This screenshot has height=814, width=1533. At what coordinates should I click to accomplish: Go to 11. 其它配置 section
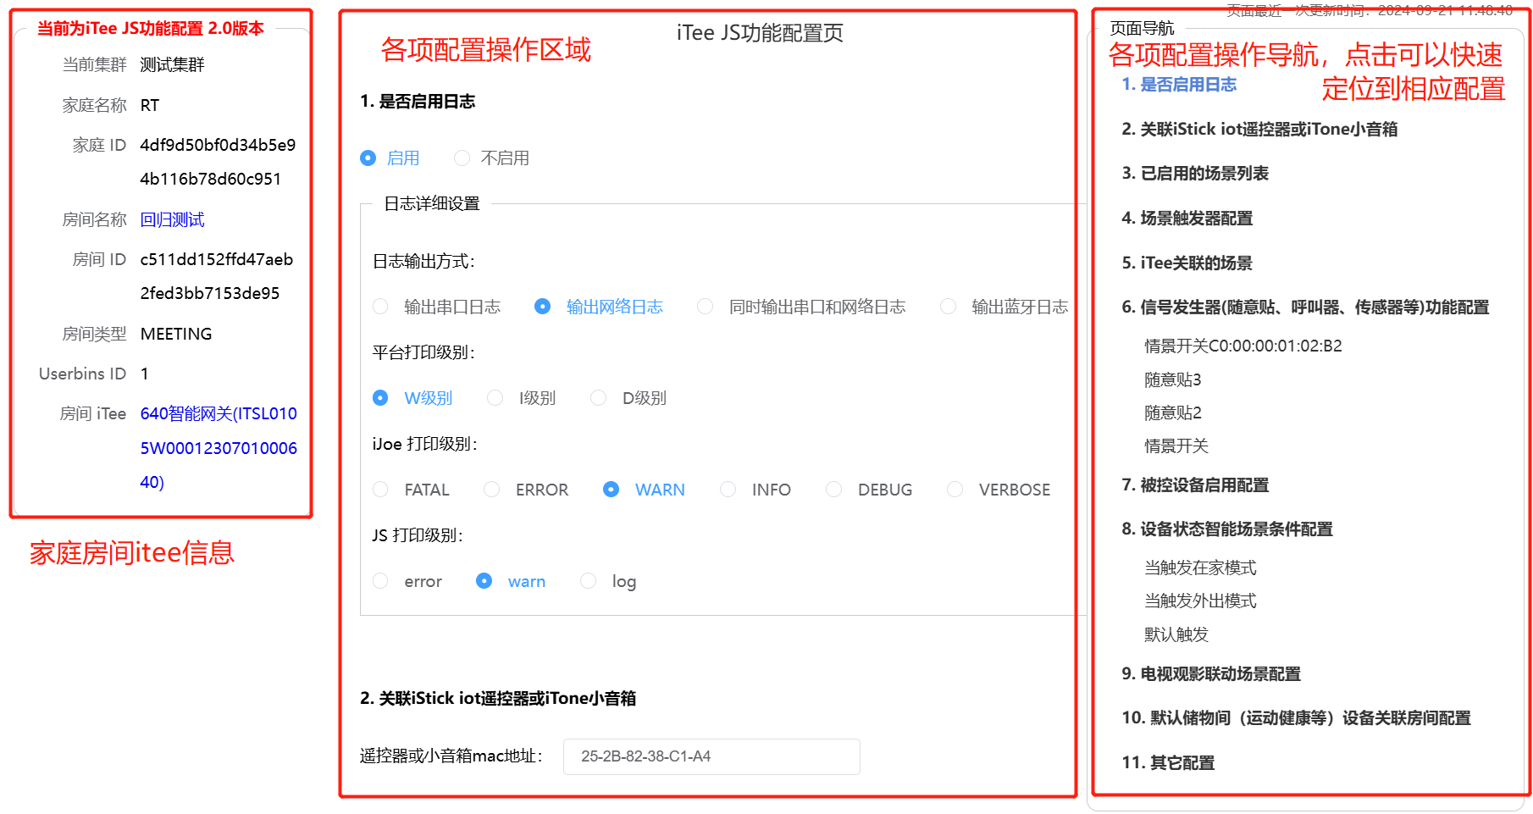click(x=1167, y=763)
